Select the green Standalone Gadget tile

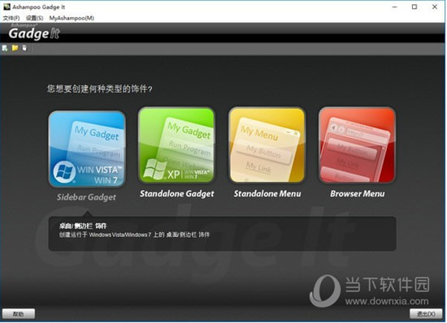click(176, 145)
